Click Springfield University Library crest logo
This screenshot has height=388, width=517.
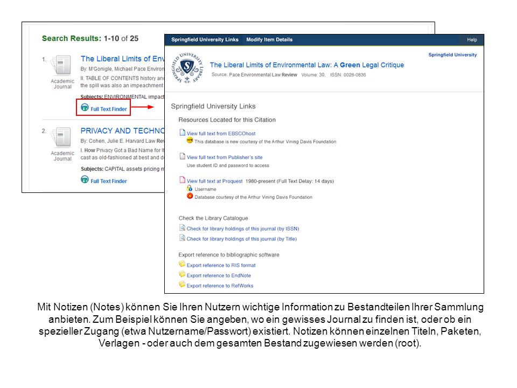[x=187, y=68]
